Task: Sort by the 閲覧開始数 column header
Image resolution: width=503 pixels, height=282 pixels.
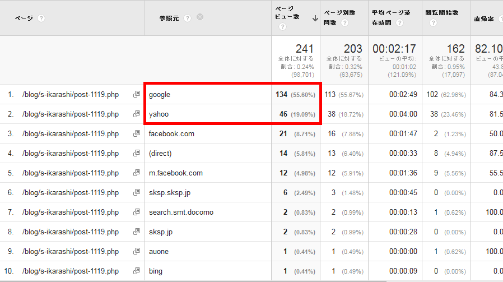Action: pyautogui.click(x=442, y=12)
